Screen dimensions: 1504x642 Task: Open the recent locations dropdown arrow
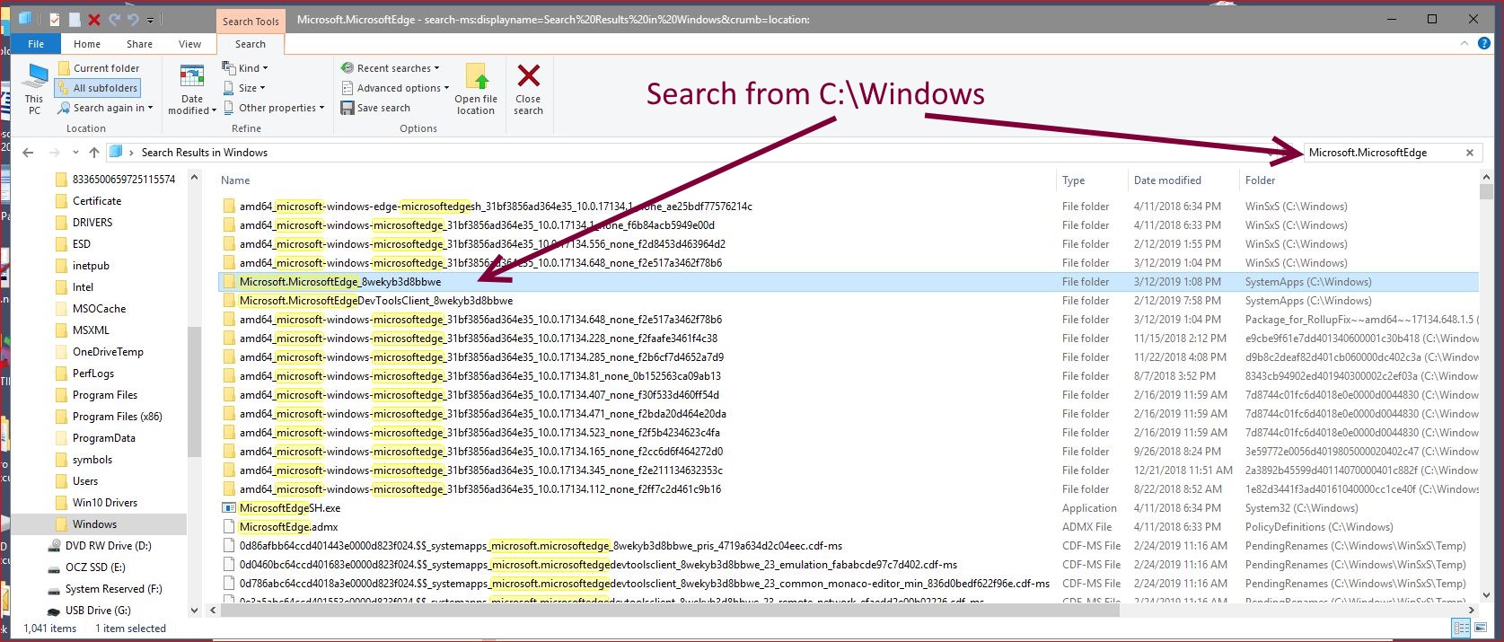pos(75,153)
